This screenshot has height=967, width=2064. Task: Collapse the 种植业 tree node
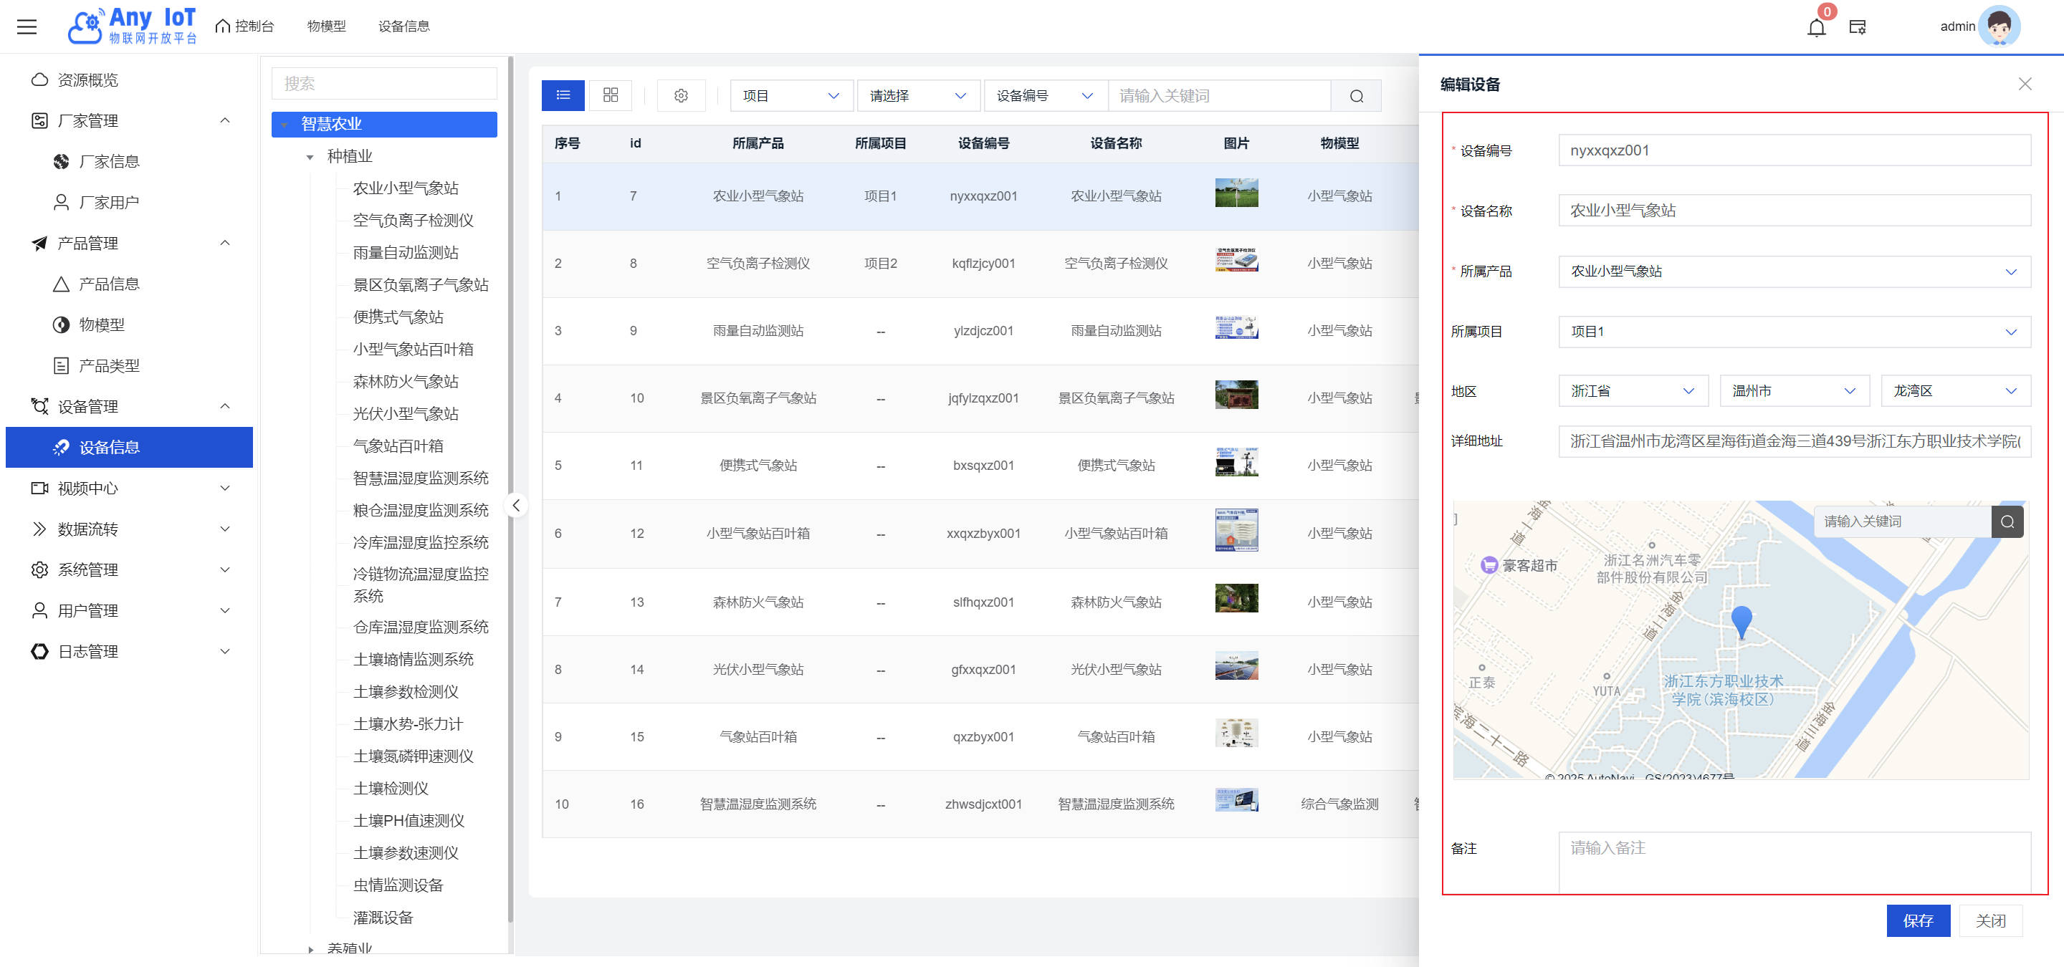pyautogui.click(x=310, y=157)
